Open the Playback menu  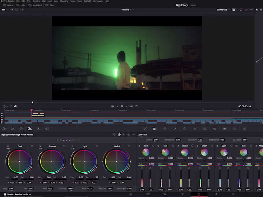64,1
